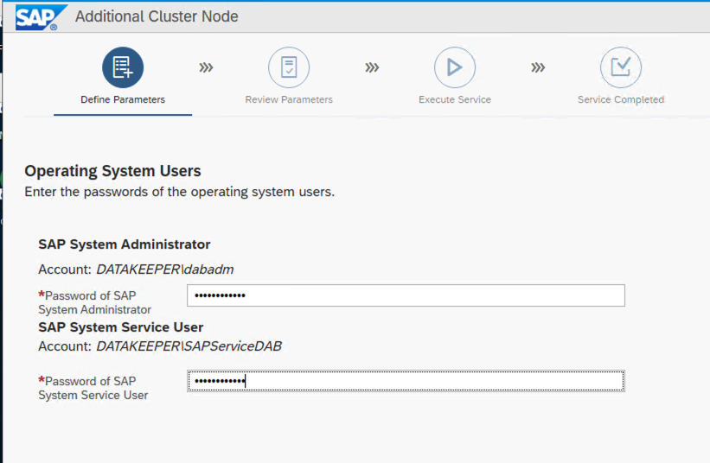This screenshot has height=463, width=710.
Task: Open the Review Parameters tab label
Action: (x=289, y=99)
